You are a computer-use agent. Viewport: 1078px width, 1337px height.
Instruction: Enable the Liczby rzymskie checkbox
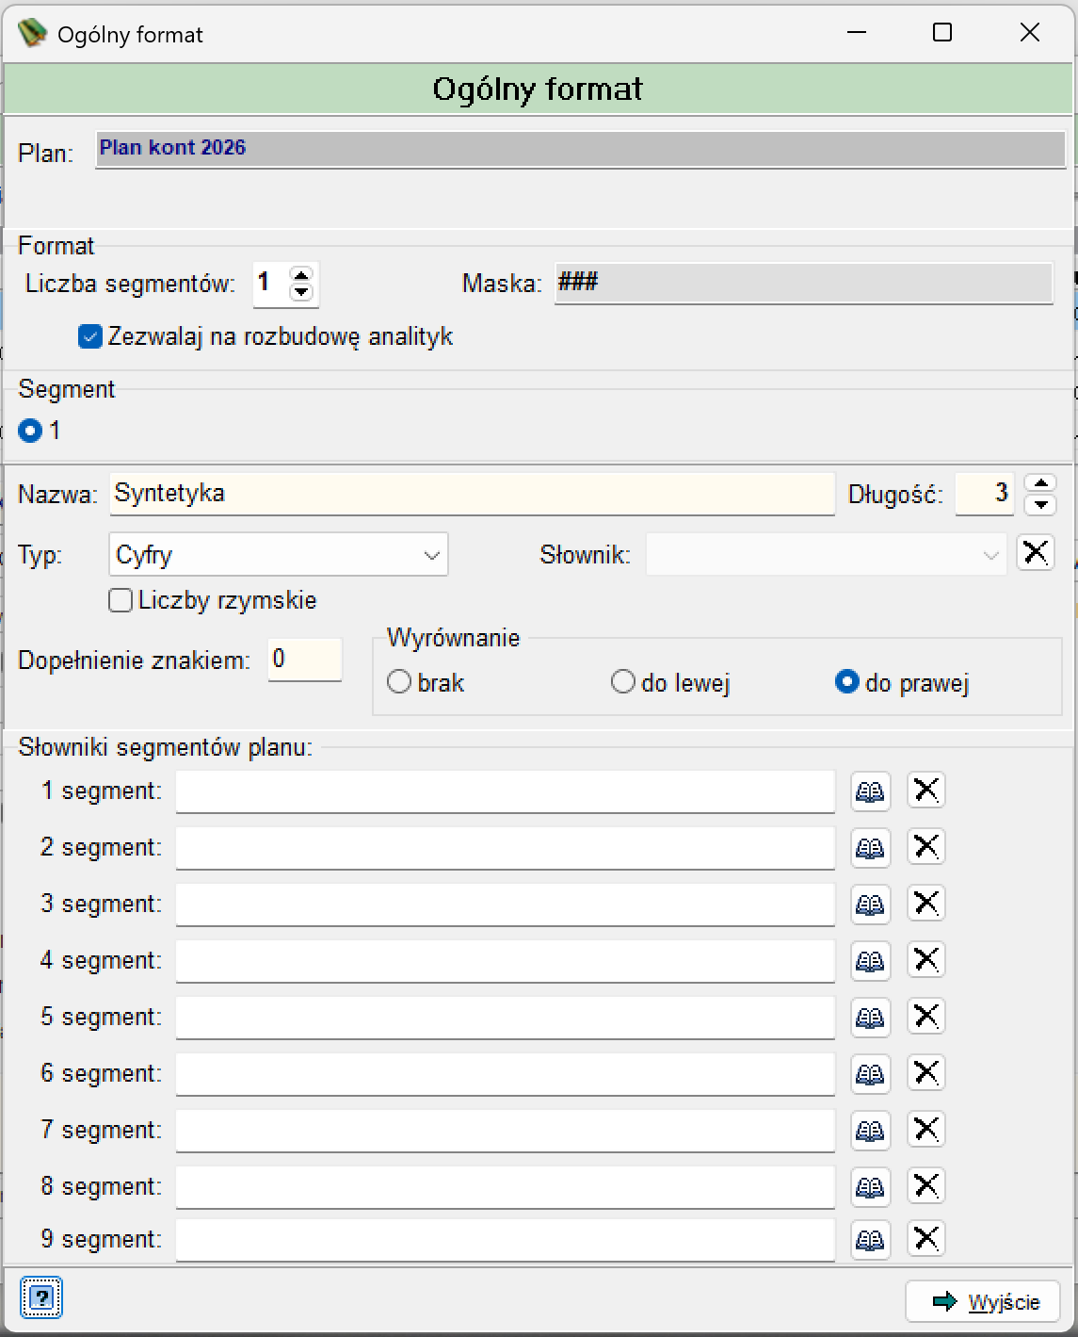[x=121, y=600]
